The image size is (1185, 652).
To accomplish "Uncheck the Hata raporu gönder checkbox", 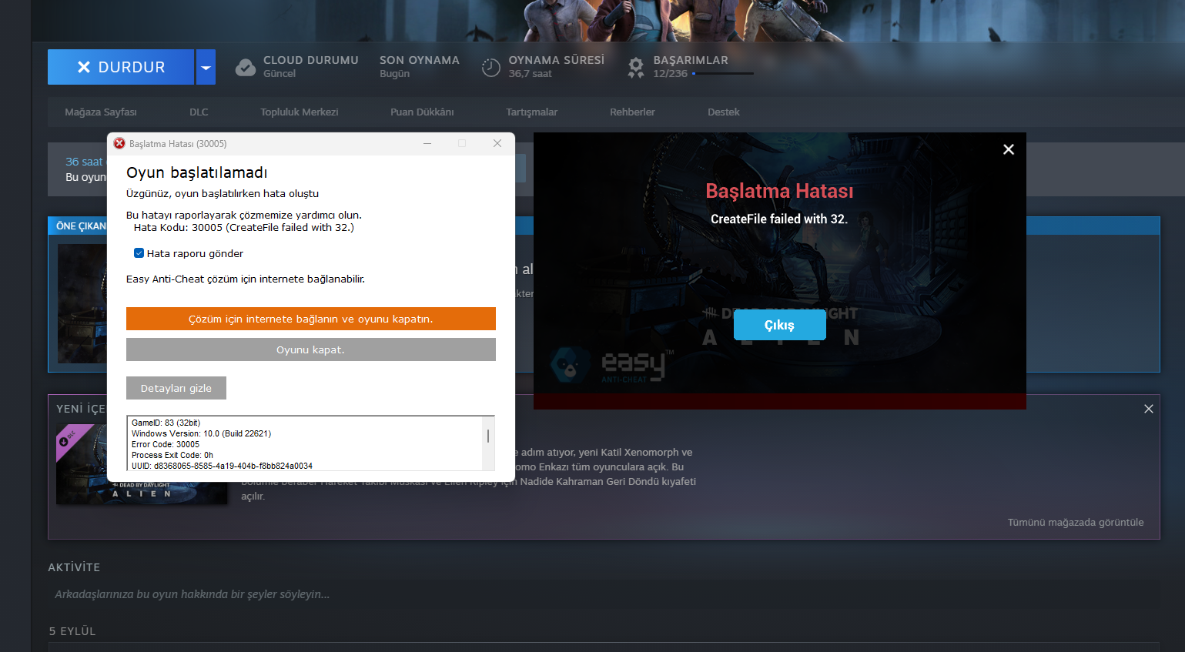I will point(139,253).
